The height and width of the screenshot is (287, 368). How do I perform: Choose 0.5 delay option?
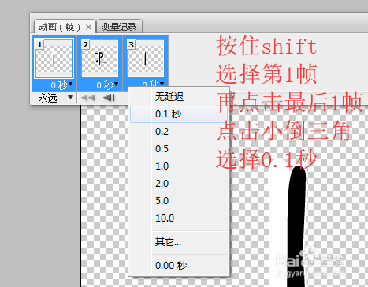[x=179, y=149]
